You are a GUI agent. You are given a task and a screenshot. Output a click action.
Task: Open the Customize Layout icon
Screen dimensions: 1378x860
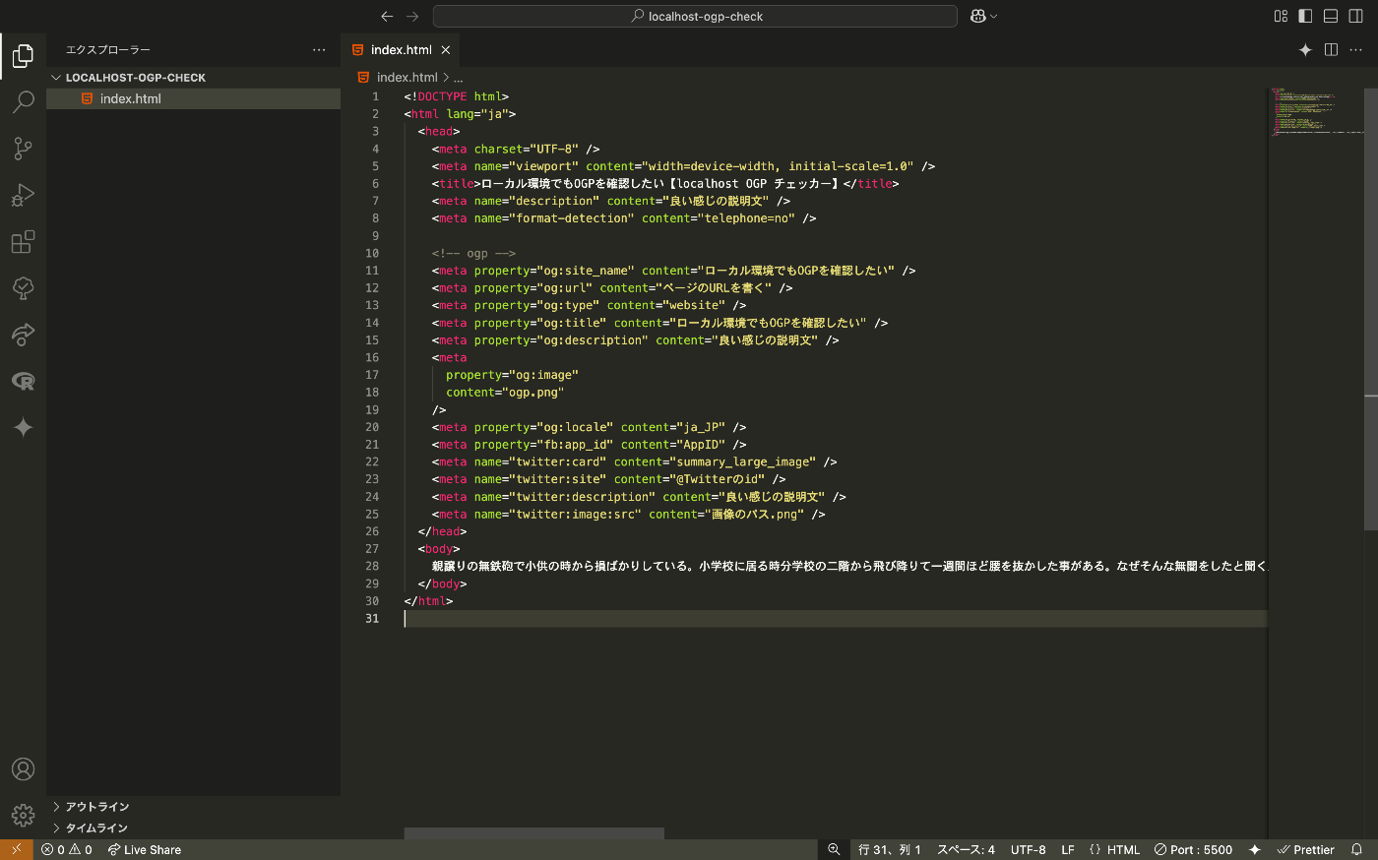[1281, 16]
